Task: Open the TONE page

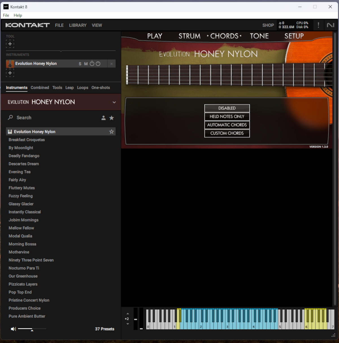Action: (x=259, y=36)
